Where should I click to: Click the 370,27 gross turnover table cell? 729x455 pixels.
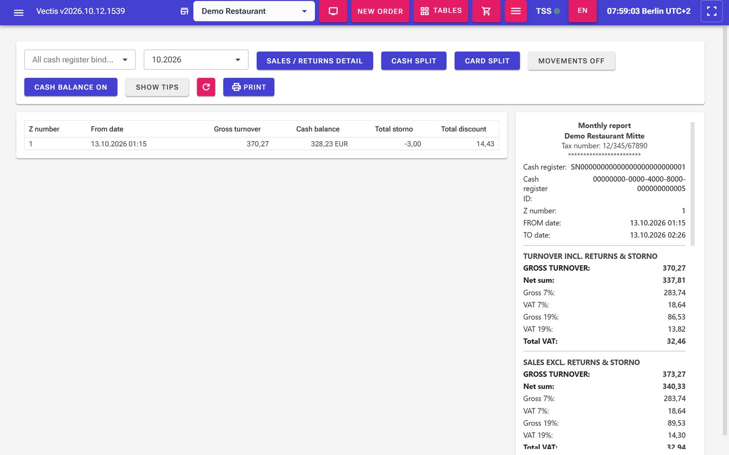(x=258, y=144)
